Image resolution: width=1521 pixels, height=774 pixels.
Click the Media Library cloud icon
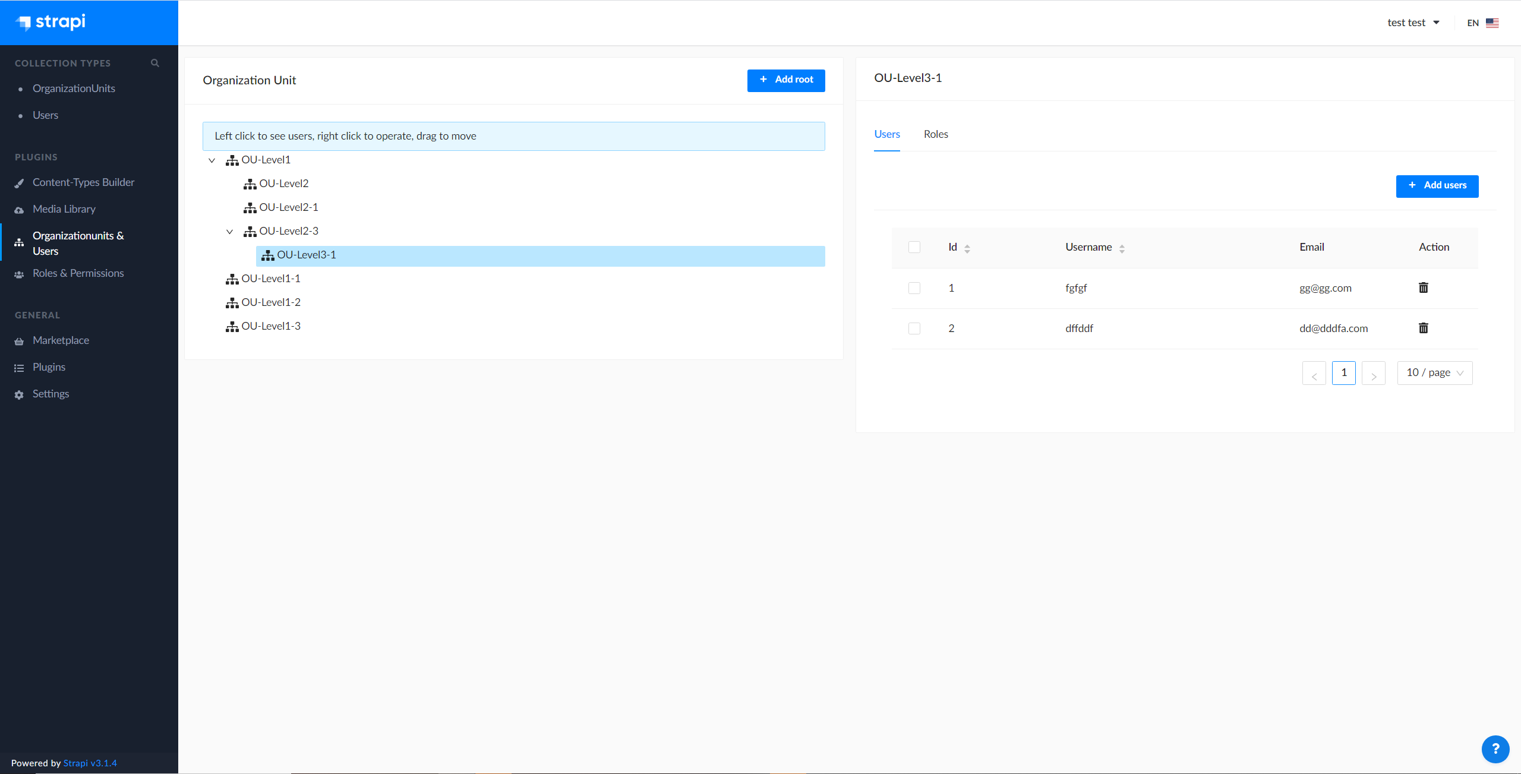pyautogui.click(x=19, y=210)
